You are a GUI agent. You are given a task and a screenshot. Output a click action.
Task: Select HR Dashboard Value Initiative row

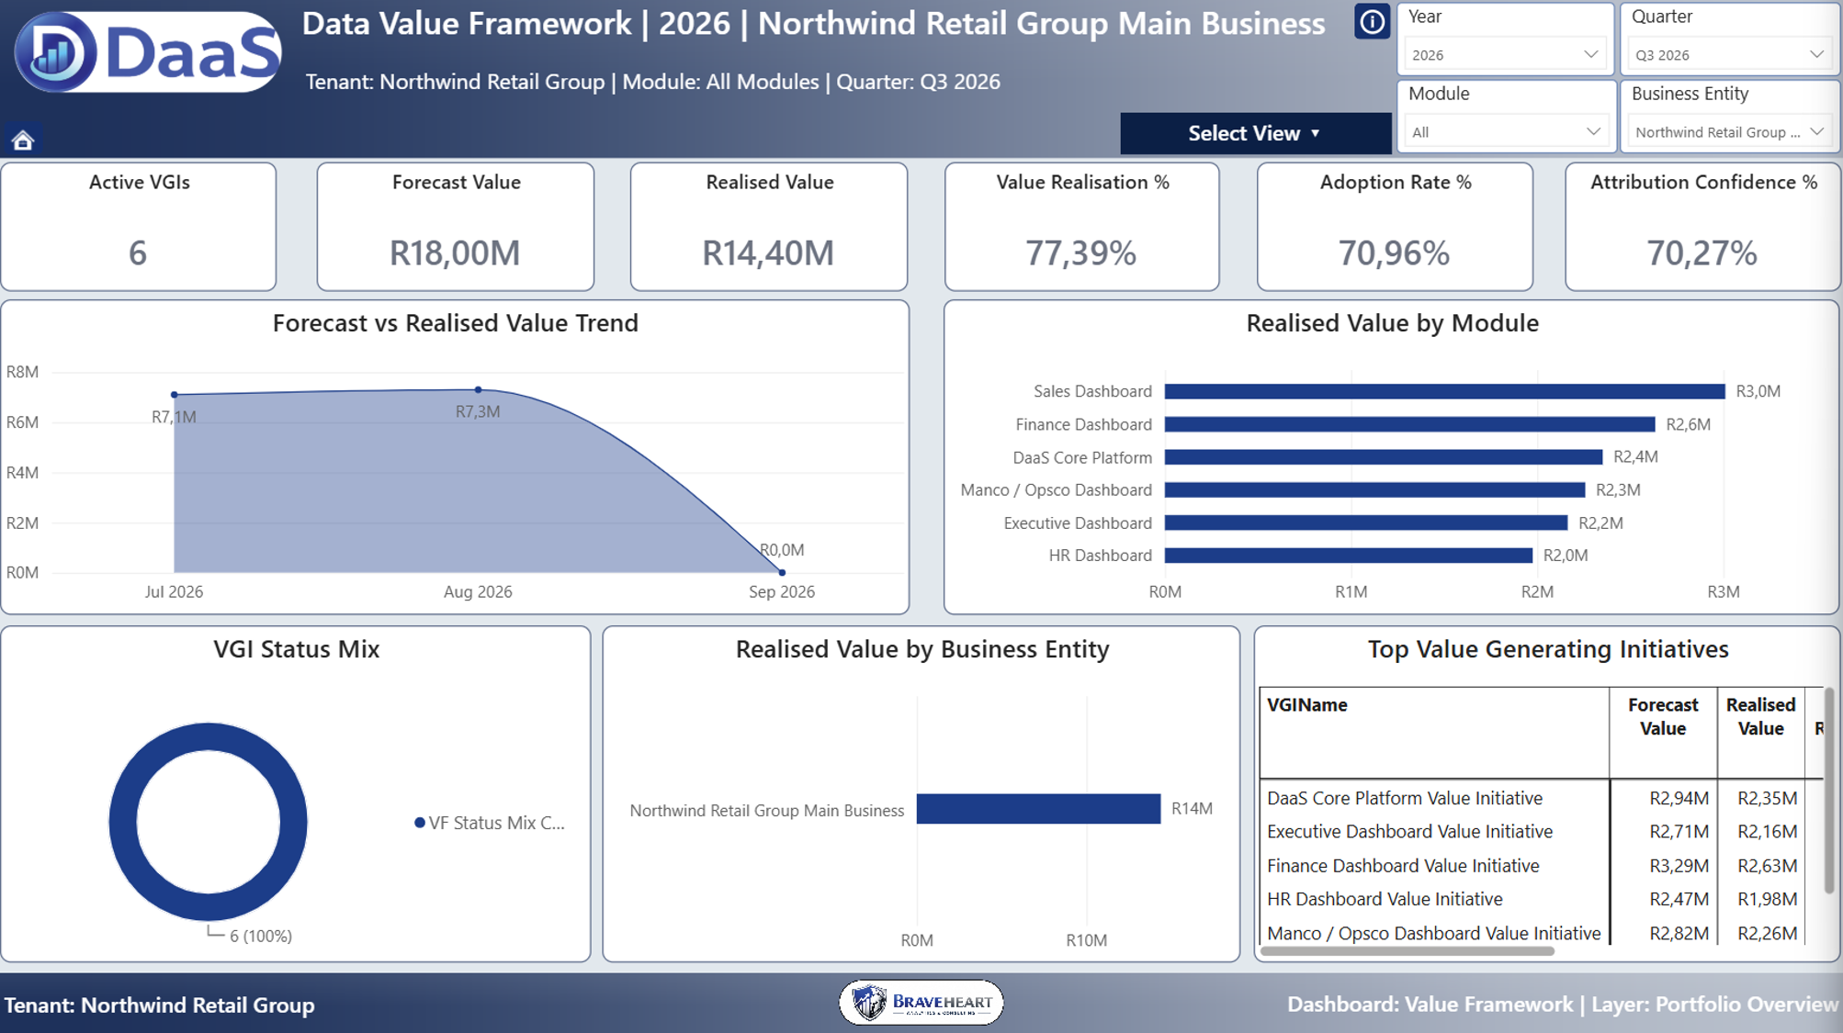point(1540,899)
